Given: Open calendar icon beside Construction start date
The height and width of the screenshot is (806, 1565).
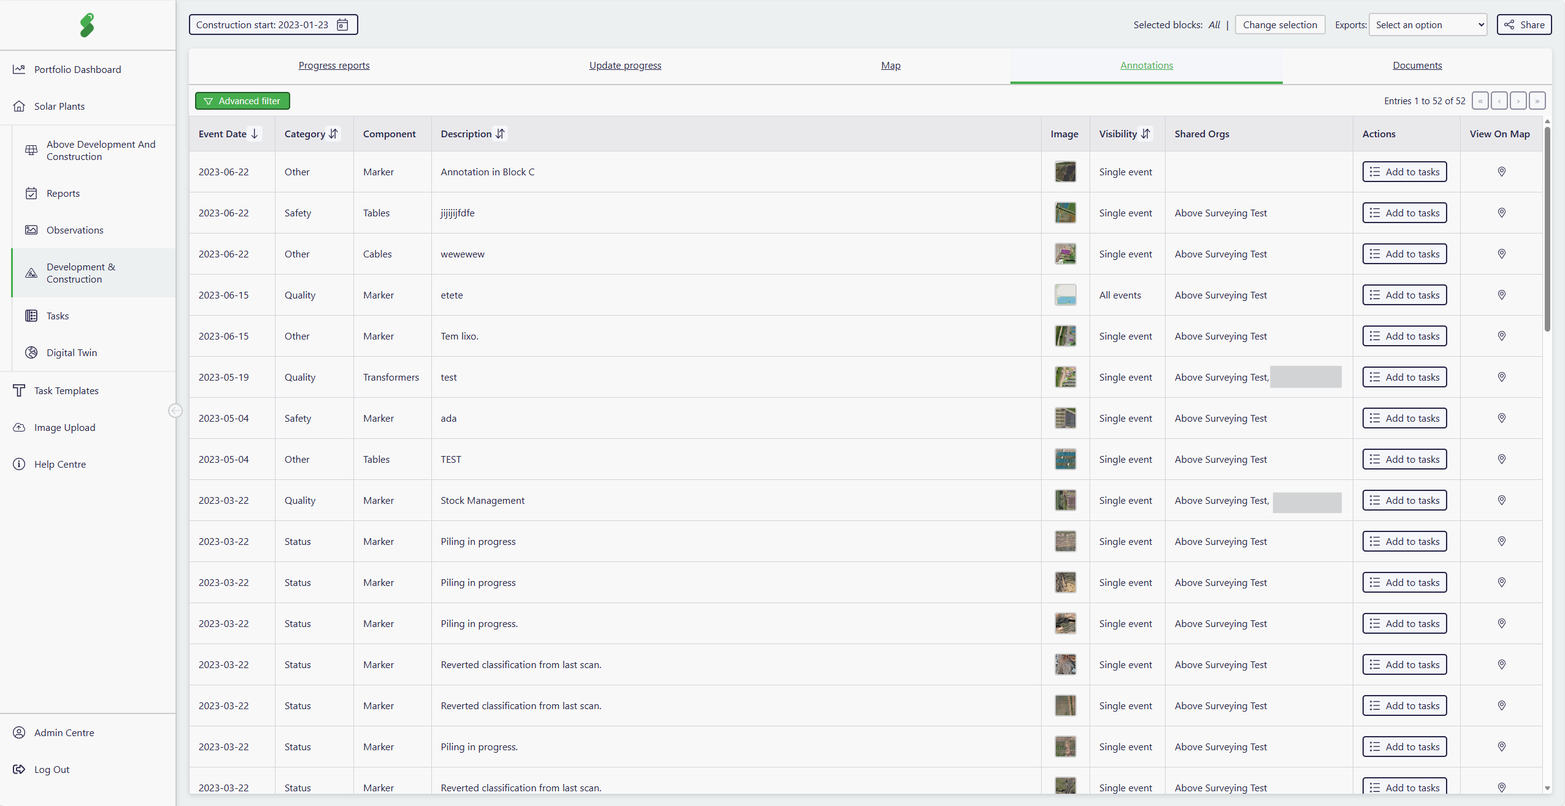Looking at the screenshot, I should tap(342, 25).
